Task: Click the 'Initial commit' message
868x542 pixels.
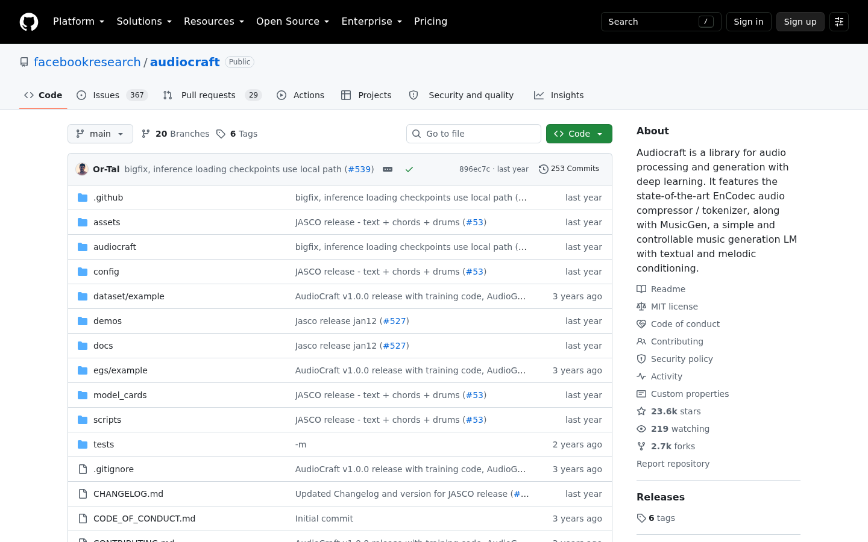Action: [324, 519]
